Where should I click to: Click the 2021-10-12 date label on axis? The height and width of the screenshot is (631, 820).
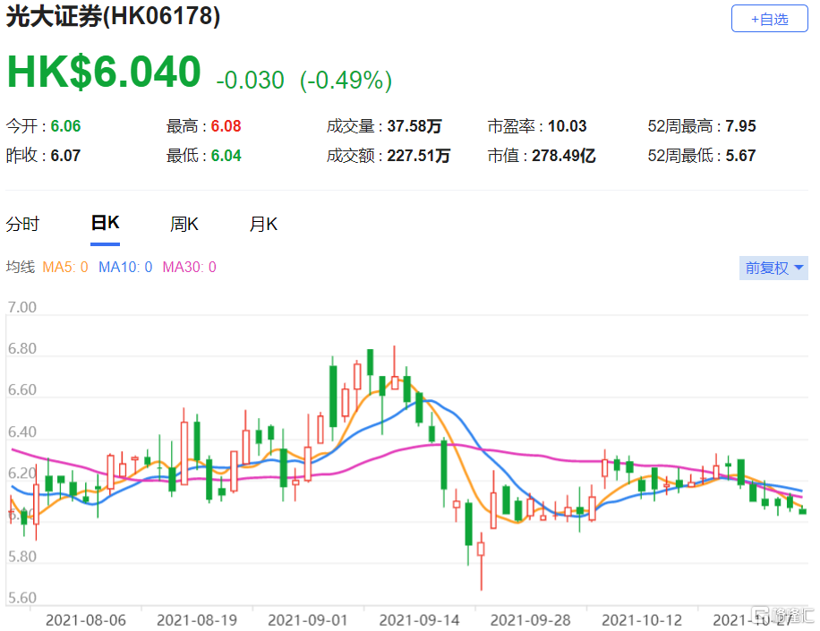click(642, 620)
